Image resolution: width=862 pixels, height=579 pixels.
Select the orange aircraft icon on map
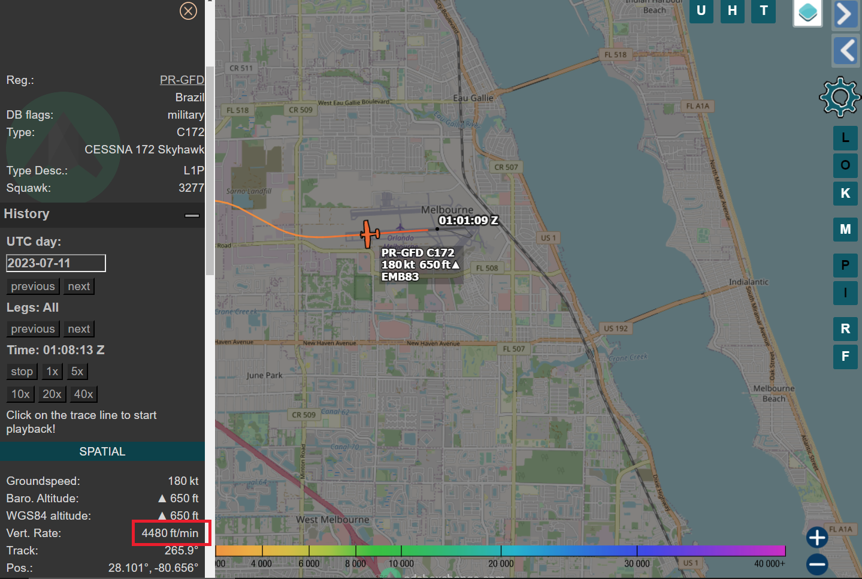coord(369,234)
